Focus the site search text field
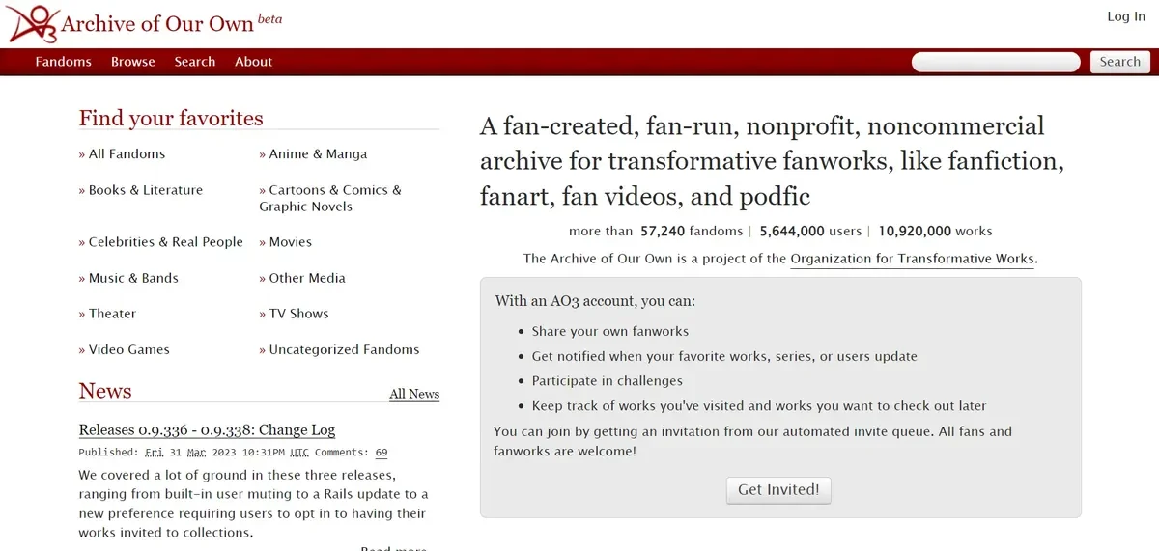 pos(995,62)
